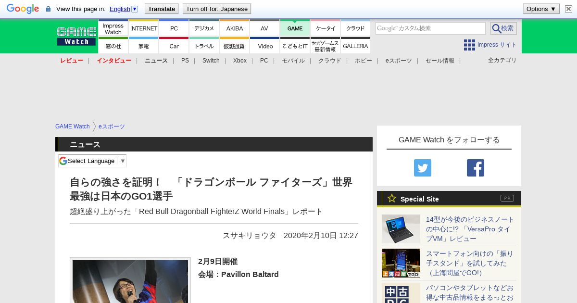Open the GALLERIA tab
The width and height of the screenshot is (577, 303).
(356, 46)
